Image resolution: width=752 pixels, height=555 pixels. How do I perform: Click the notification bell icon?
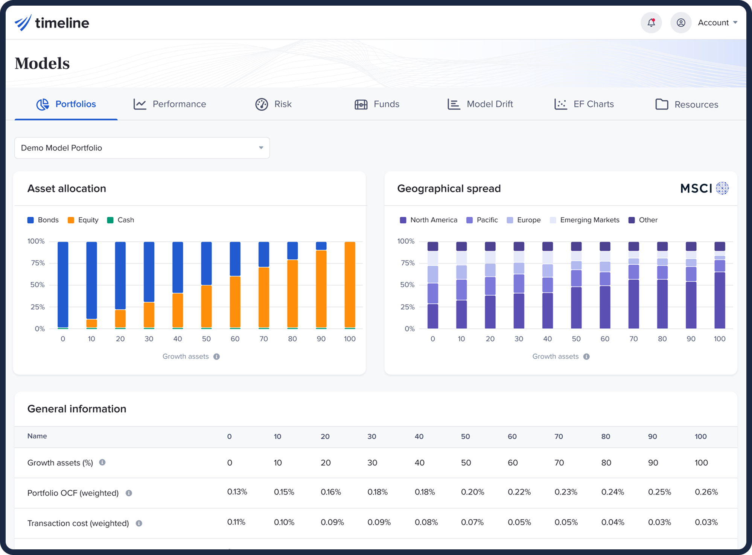651,23
